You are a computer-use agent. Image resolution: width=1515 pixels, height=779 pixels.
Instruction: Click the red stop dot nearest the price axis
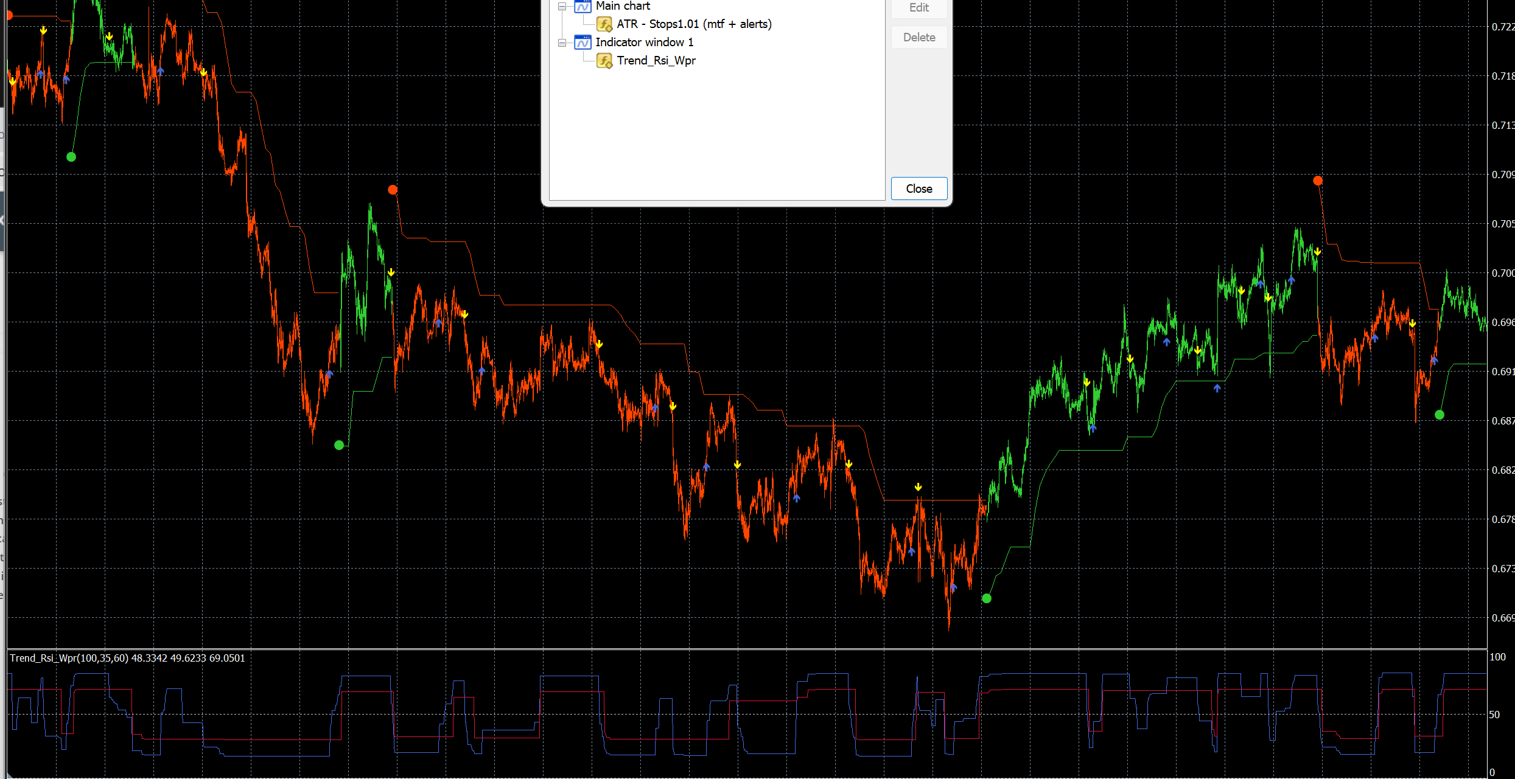tap(1318, 181)
